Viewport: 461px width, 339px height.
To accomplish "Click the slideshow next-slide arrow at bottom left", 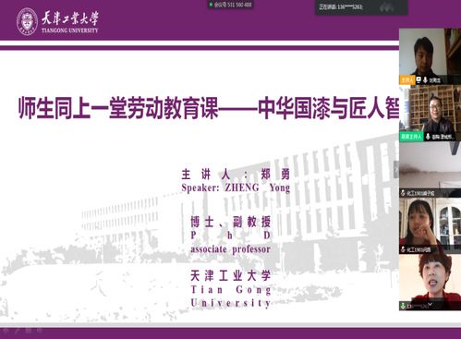I will coord(40,331).
